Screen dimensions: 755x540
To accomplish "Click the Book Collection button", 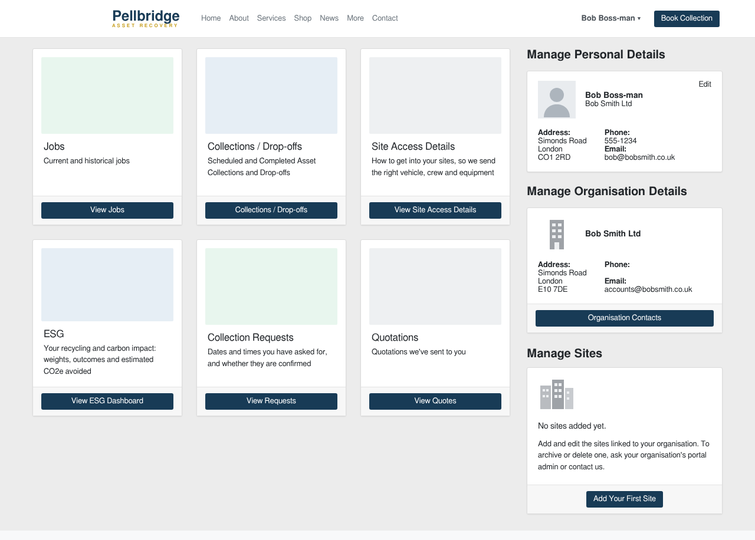I will point(687,19).
